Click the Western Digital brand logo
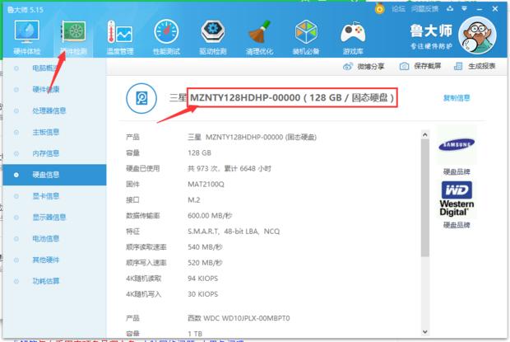510x342 pixels. [x=457, y=199]
